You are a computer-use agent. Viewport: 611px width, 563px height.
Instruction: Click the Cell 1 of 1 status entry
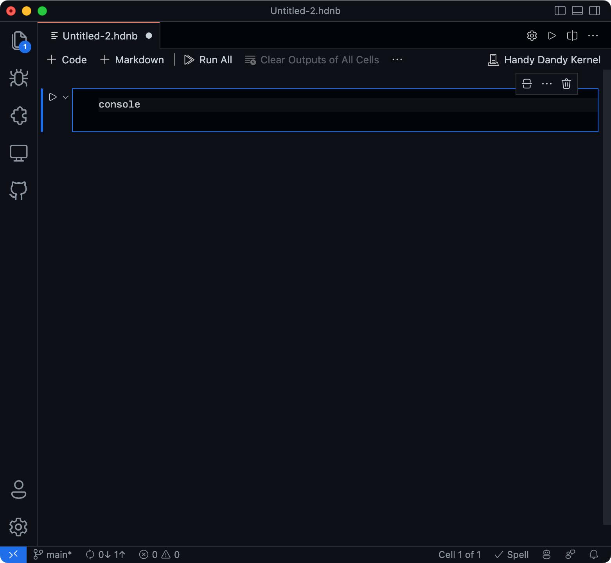click(x=460, y=554)
